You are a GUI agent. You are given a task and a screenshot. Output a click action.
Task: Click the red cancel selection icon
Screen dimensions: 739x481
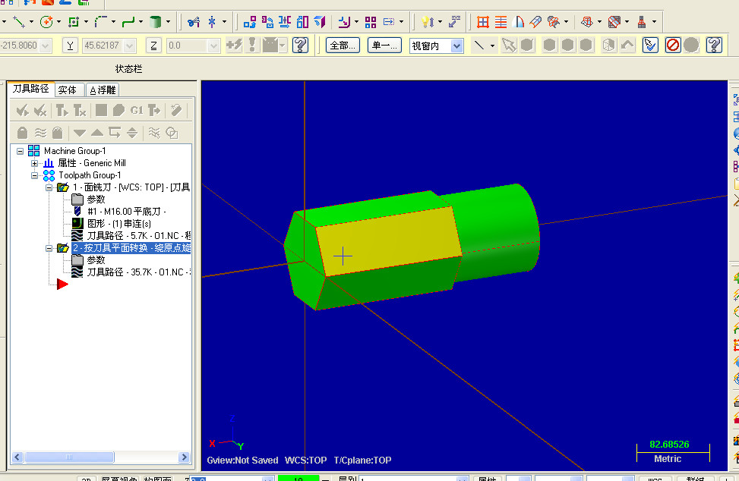pyautogui.click(x=673, y=46)
